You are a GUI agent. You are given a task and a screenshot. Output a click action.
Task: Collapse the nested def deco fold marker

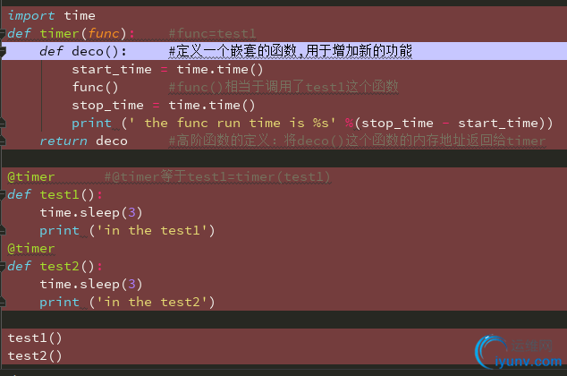[x=4, y=52]
